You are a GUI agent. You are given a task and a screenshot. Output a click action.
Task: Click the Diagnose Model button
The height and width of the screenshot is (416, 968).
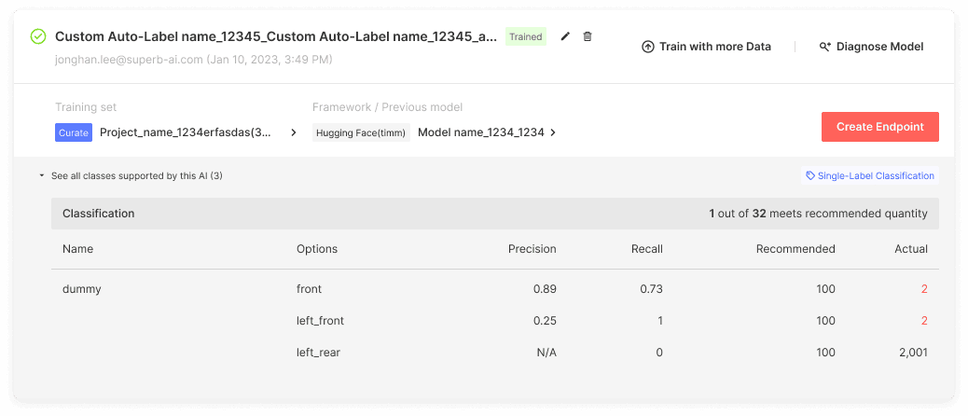[871, 47]
